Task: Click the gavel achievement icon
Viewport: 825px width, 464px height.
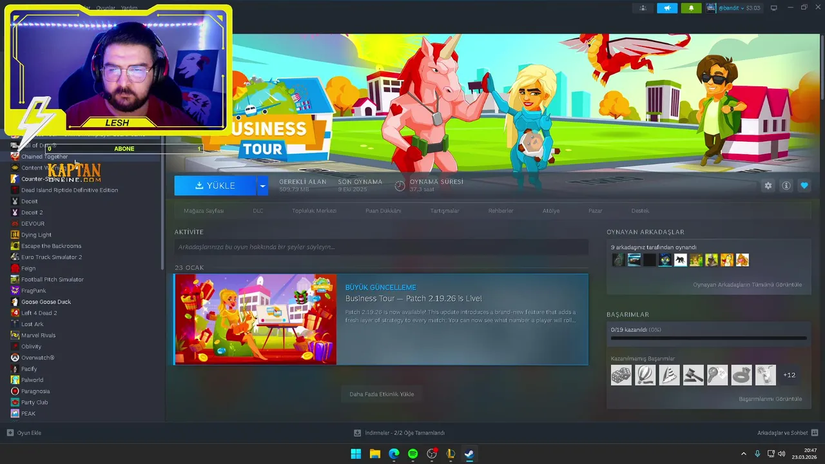Action: point(693,375)
